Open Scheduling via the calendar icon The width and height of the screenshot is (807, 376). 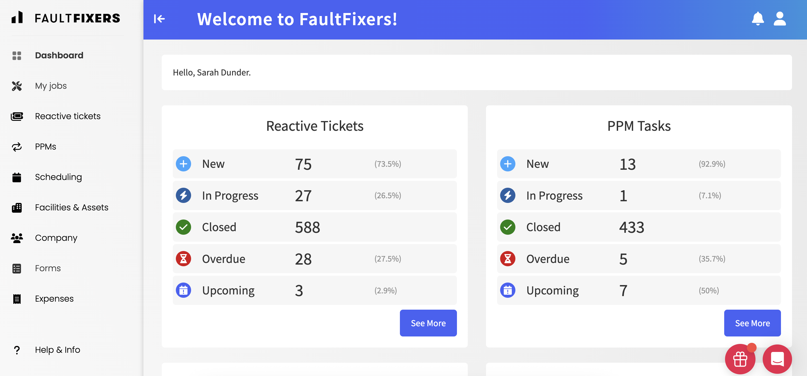click(16, 177)
